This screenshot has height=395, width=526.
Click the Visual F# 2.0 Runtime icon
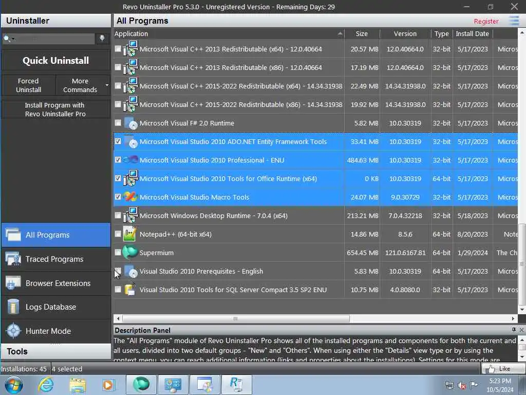click(x=130, y=123)
